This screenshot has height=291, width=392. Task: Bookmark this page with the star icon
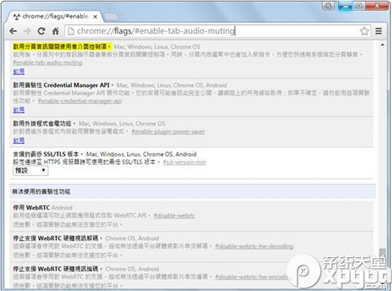pyautogui.click(x=364, y=31)
